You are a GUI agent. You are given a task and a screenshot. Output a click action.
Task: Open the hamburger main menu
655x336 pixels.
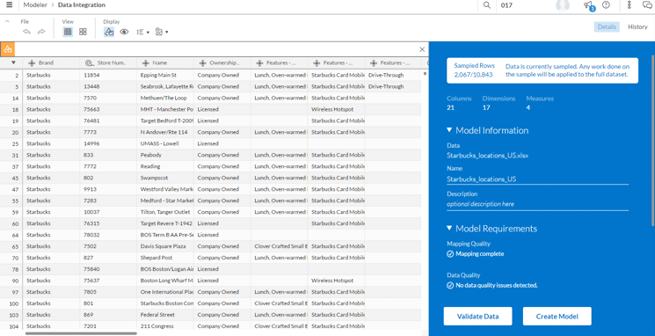coord(9,5)
